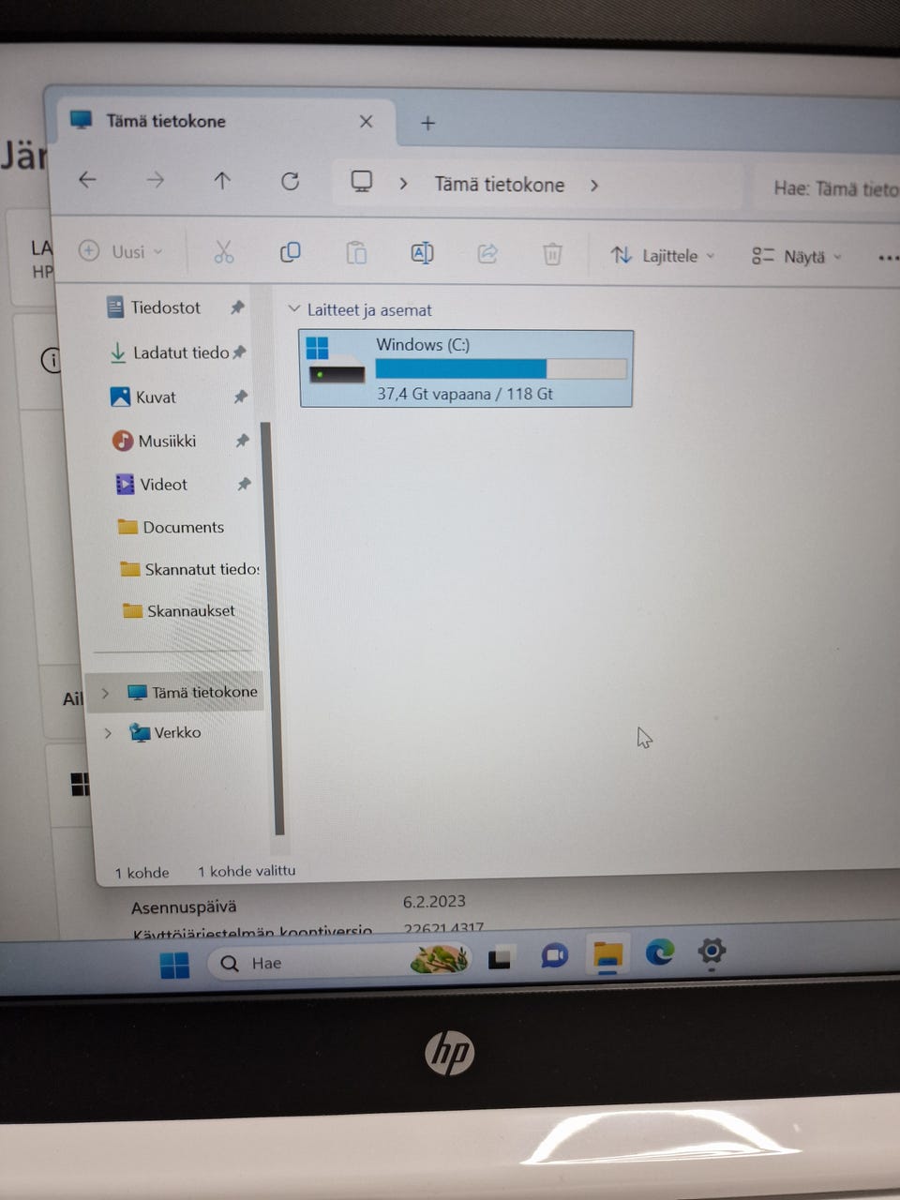Click Tämä tietokone in the address path
This screenshot has height=1200, width=900.
499,184
